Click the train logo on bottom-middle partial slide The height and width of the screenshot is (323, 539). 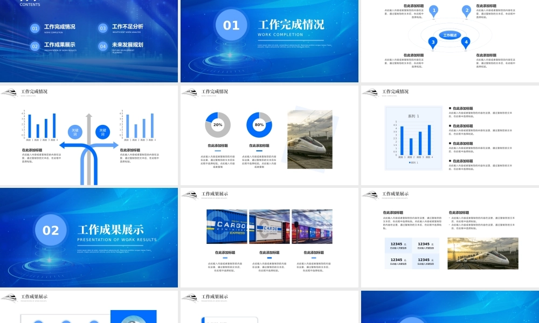pos(190,298)
